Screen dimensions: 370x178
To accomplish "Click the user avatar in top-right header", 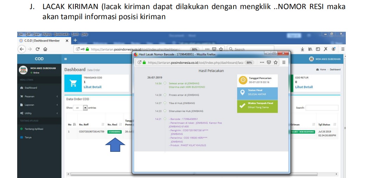I will [x=311, y=59].
